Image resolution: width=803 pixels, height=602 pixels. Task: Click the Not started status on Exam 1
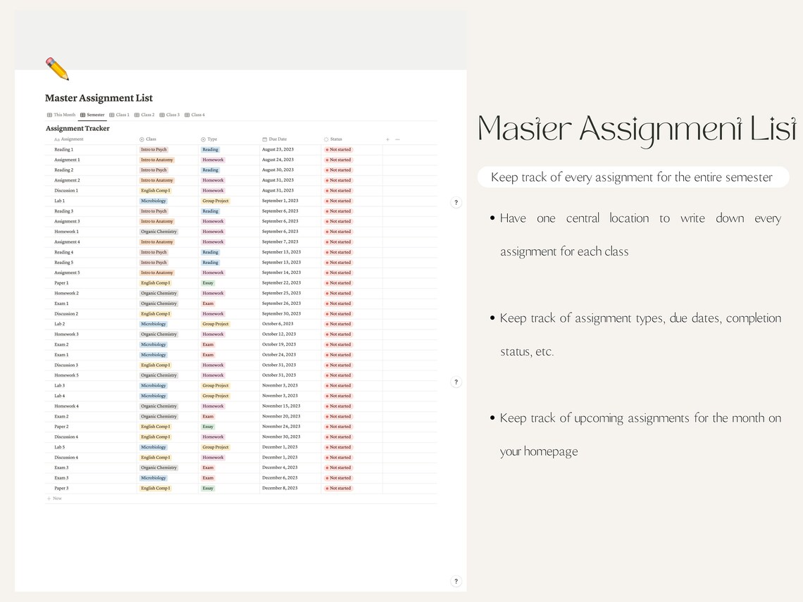coord(338,303)
